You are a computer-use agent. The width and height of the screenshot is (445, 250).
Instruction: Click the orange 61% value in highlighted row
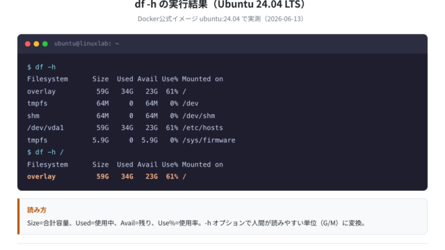coord(172,176)
